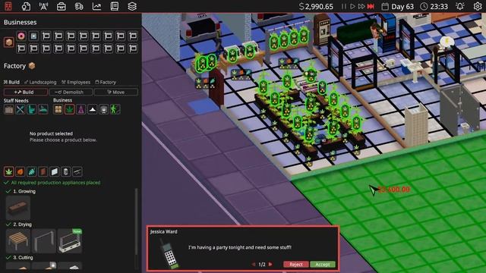Go to previous message in dialog
This screenshot has width=486, height=273.
[x=254, y=265]
